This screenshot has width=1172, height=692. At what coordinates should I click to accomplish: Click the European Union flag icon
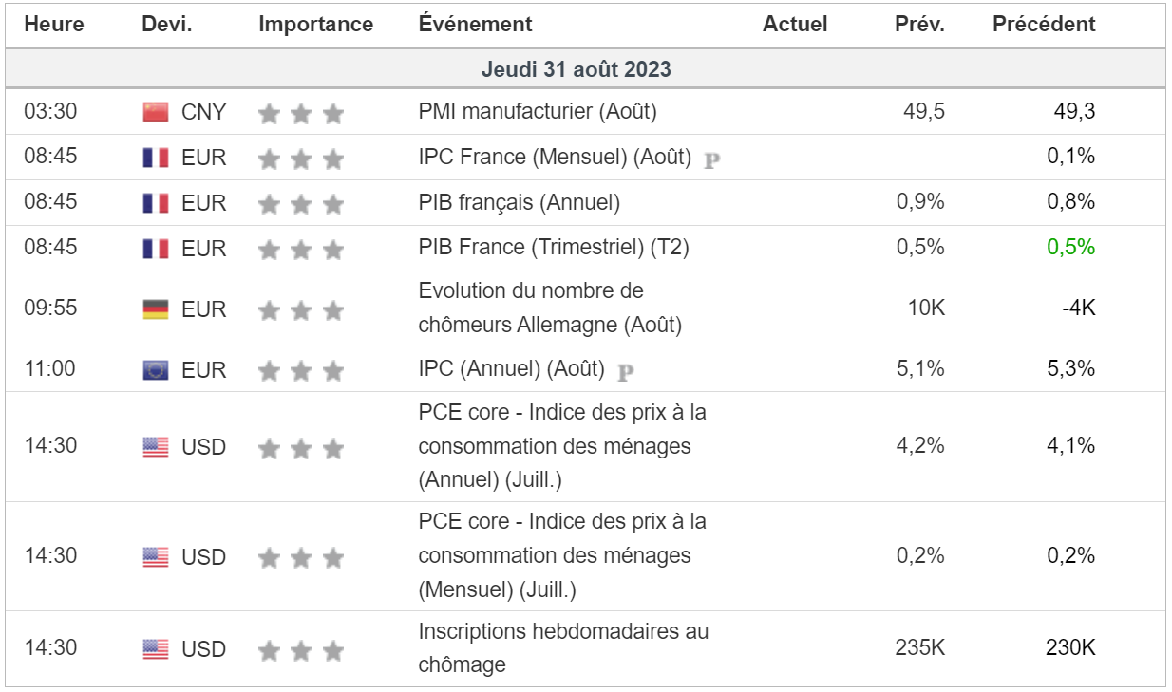[156, 370]
